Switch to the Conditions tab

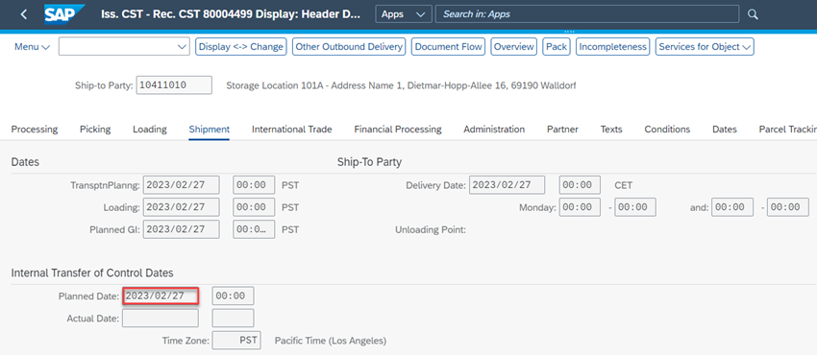(x=667, y=130)
